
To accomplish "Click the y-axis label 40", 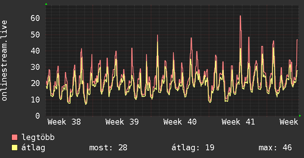I will click(x=35, y=51).
